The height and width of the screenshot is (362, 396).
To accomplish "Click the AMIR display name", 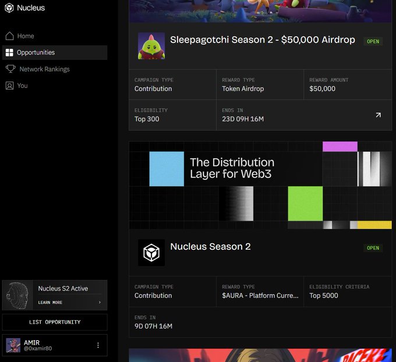I will [31, 343].
